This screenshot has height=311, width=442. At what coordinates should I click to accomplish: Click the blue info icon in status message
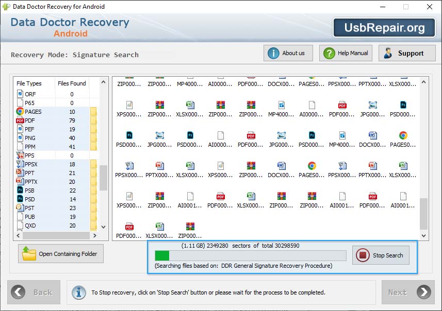pos(78,292)
